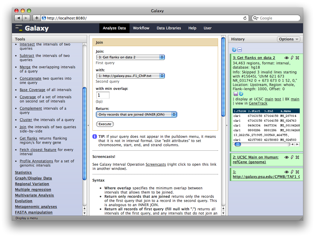Click the Galaxy logo icon
The width and height of the screenshot is (315, 237).
click(x=19, y=28)
